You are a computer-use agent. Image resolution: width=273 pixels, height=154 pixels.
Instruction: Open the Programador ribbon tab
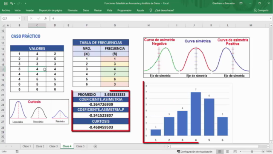point(125,10)
